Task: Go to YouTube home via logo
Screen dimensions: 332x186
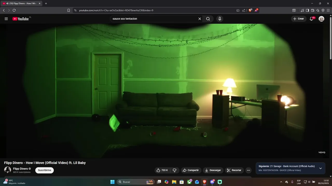Action: coord(20,19)
